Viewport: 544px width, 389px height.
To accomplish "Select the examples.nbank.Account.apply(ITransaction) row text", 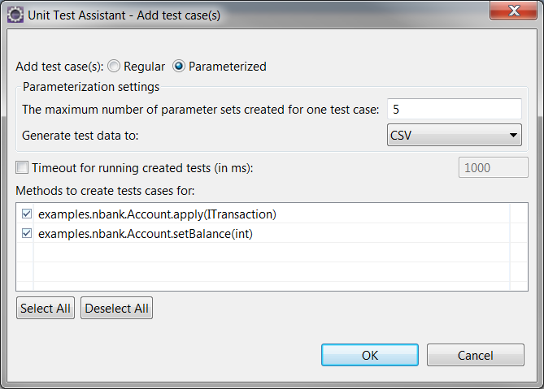I will coord(157,214).
